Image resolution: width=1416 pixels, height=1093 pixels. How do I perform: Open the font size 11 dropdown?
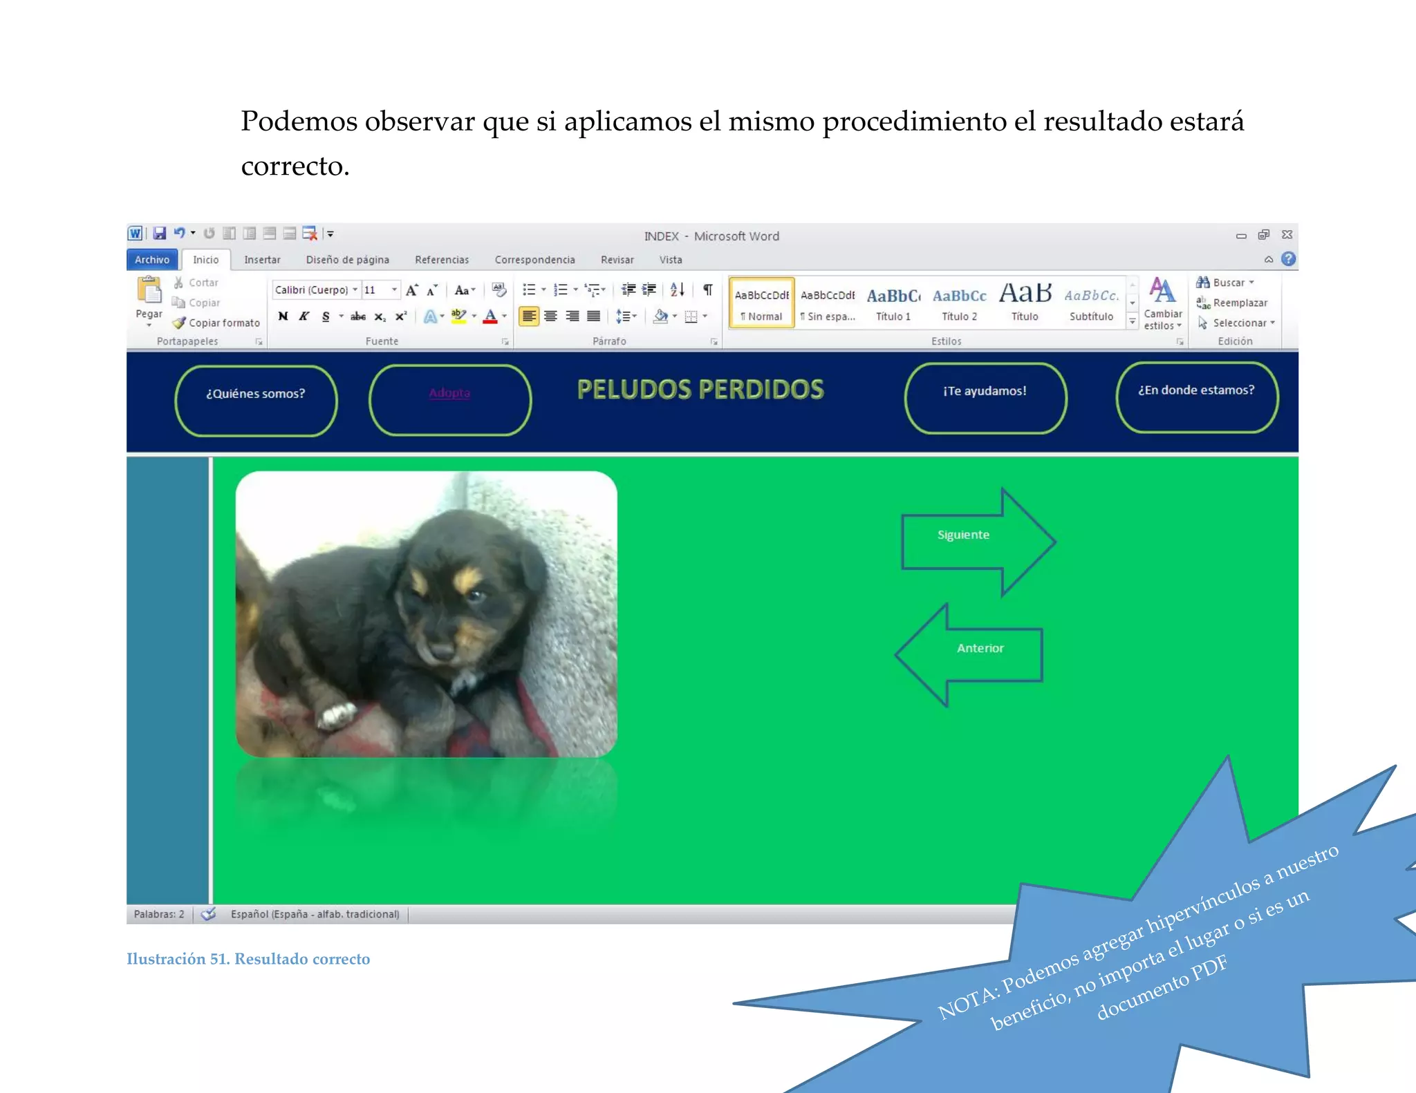tap(395, 289)
